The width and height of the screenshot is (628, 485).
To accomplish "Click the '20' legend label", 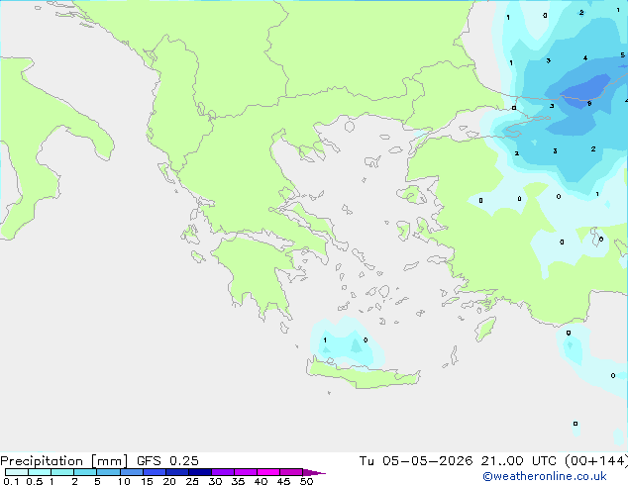I will click(169, 481).
